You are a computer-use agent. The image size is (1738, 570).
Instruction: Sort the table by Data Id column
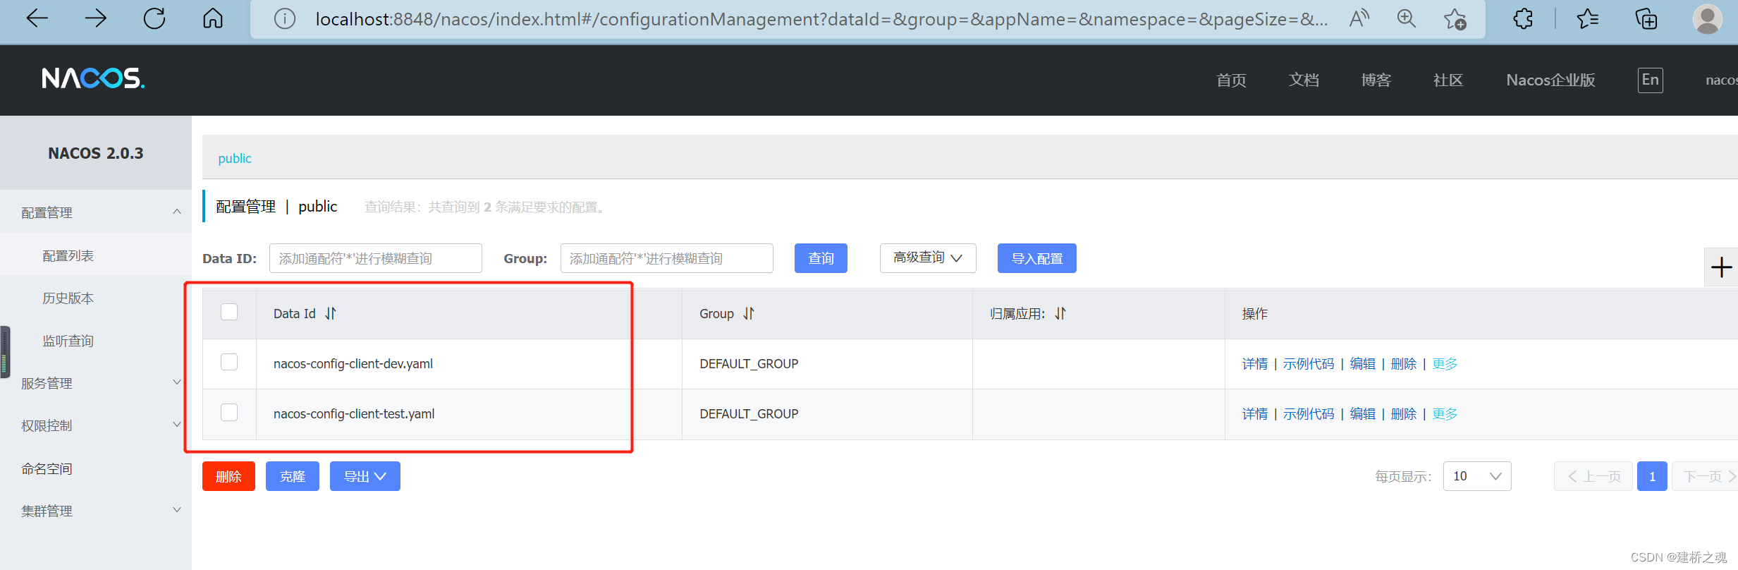click(x=331, y=313)
